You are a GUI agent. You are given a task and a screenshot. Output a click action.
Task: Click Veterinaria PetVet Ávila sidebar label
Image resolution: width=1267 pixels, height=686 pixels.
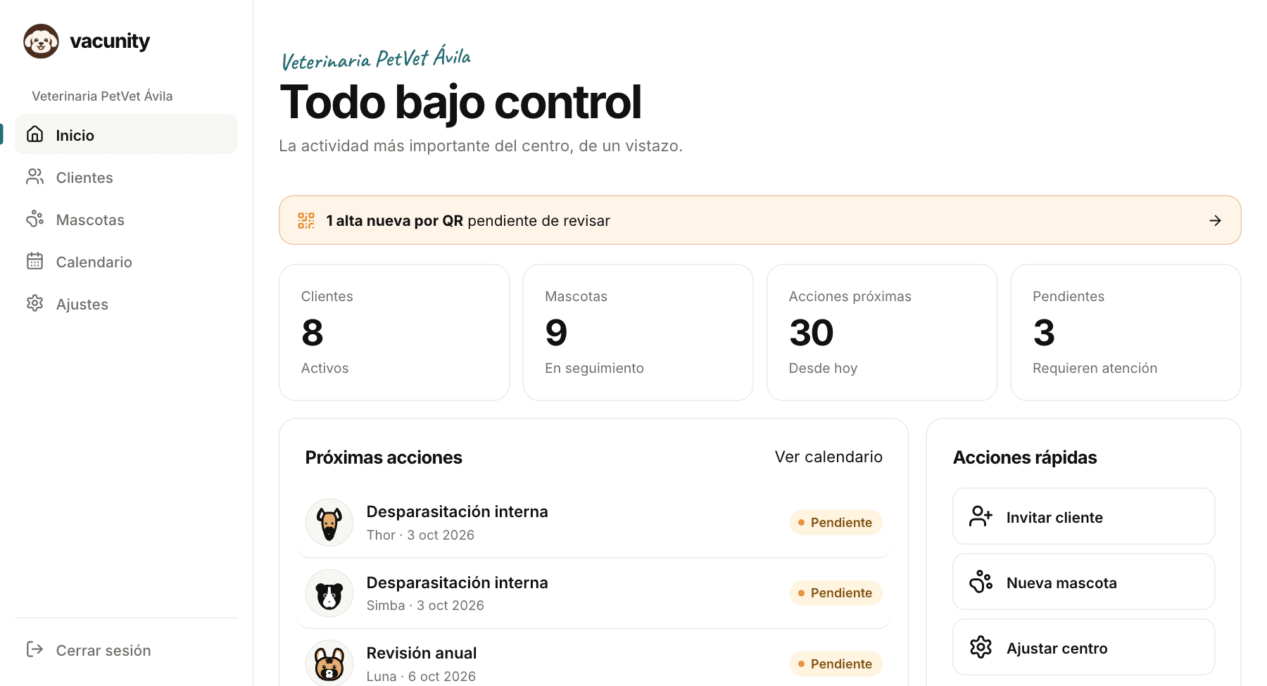coord(102,96)
